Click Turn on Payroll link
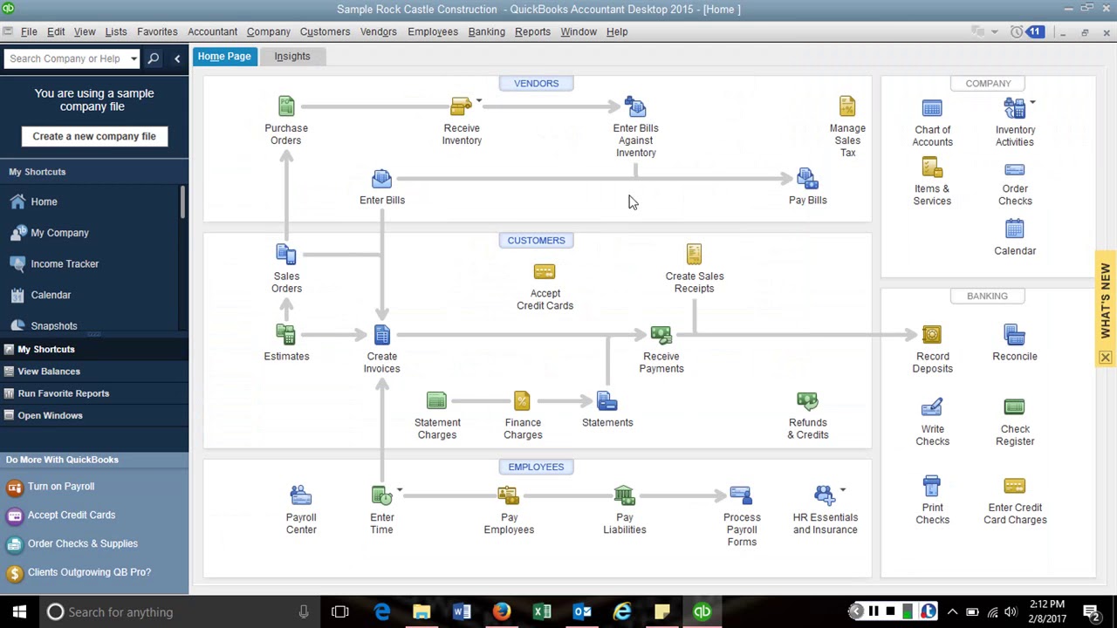1117x628 pixels. (60, 486)
